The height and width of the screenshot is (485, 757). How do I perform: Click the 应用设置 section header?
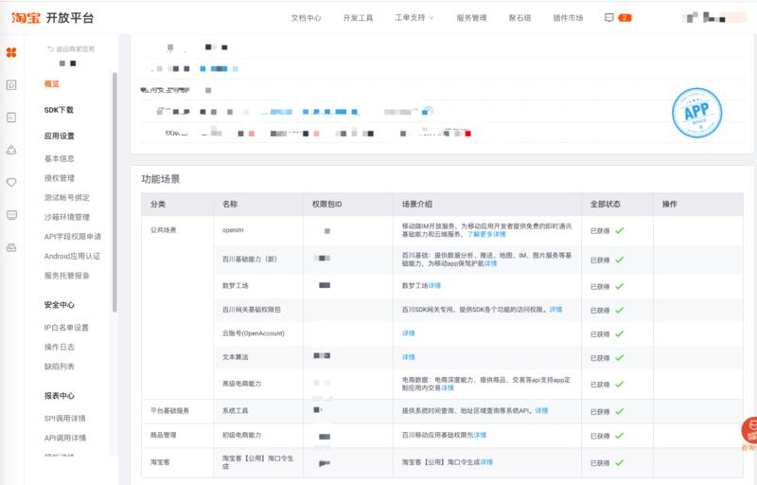pos(60,135)
